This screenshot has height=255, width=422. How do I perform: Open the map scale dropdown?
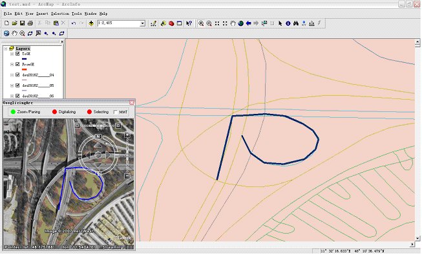click(x=143, y=23)
